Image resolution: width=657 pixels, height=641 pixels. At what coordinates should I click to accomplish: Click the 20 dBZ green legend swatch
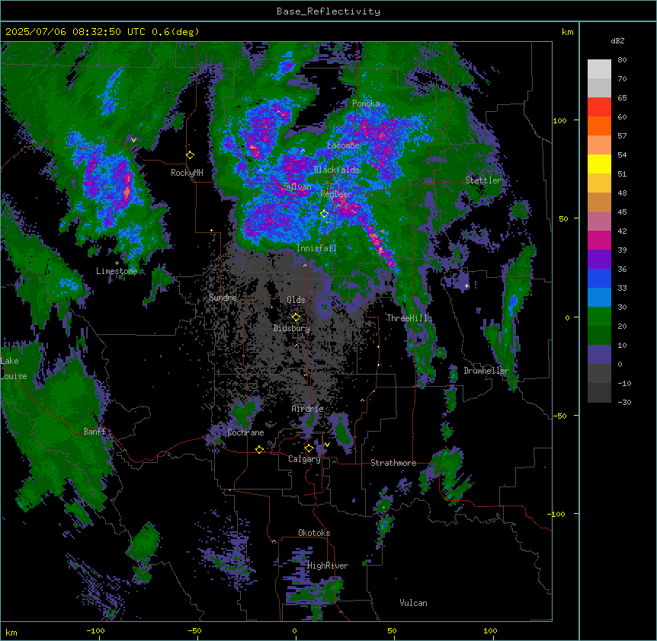pyautogui.click(x=599, y=317)
